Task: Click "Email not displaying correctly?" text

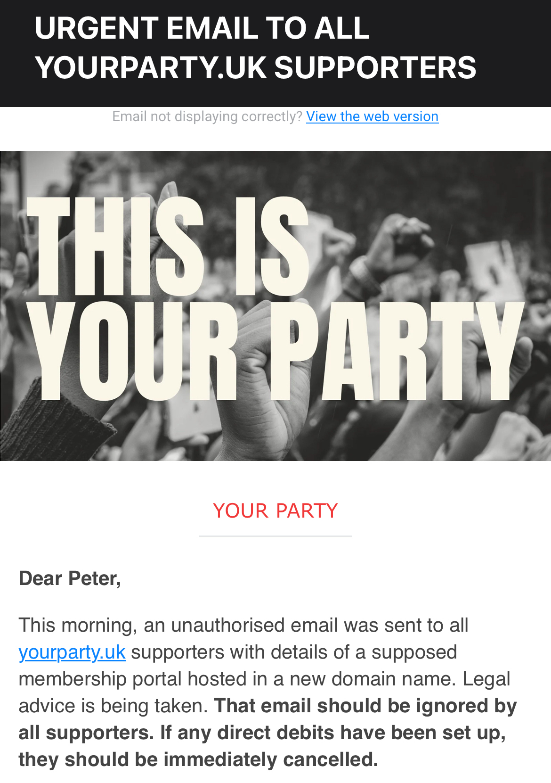Action: point(207,116)
